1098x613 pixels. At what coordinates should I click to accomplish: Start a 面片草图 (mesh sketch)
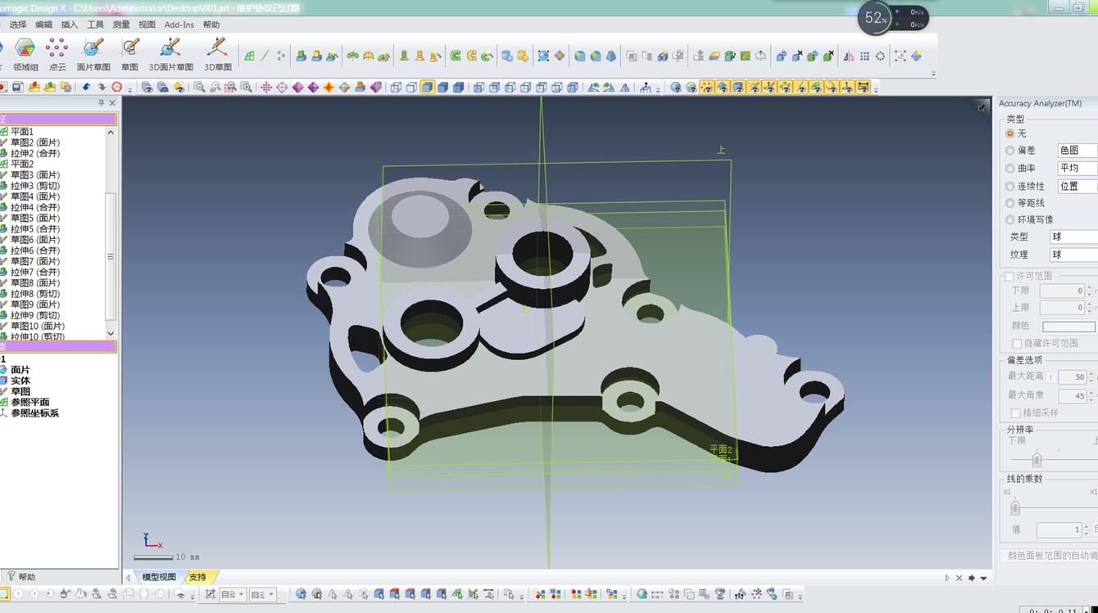tap(93, 54)
